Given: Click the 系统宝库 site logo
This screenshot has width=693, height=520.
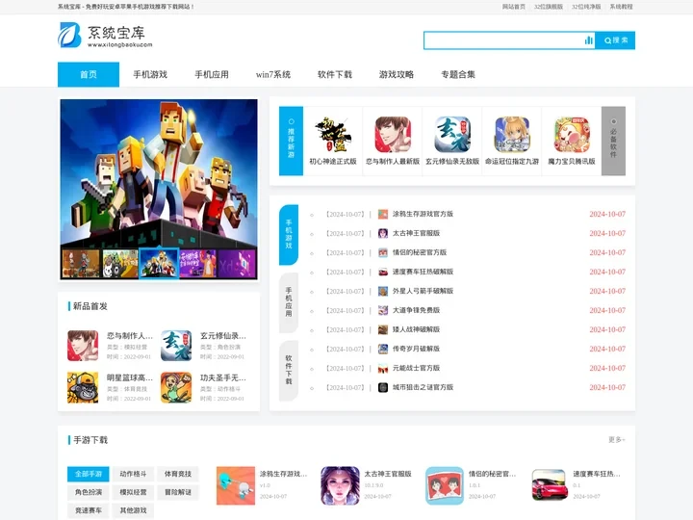Looking at the screenshot, I should click(x=105, y=36).
